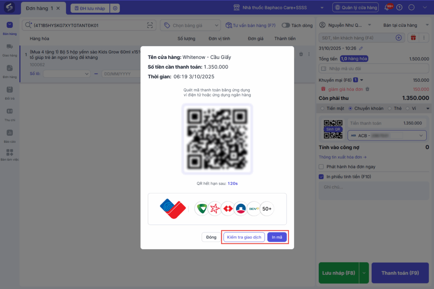This screenshot has height=289, width=434.
Task: Remove giảm giá hóa đơn with trash icon
Action: coord(367,89)
